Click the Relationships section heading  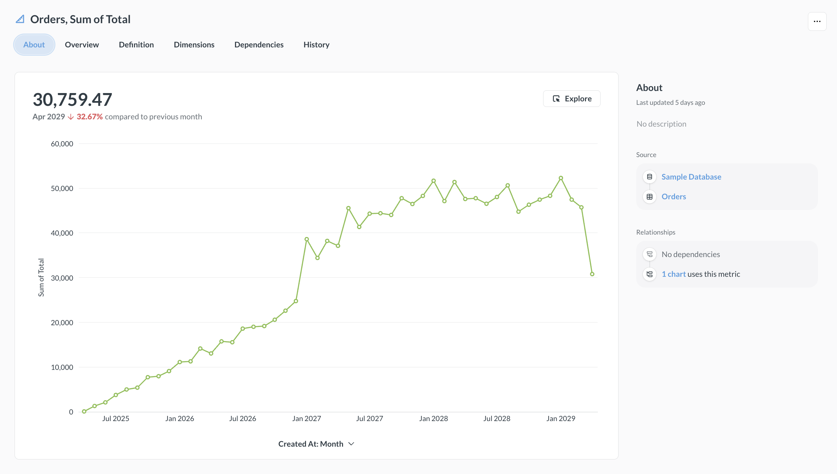pyautogui.click(x=656, y=232)
